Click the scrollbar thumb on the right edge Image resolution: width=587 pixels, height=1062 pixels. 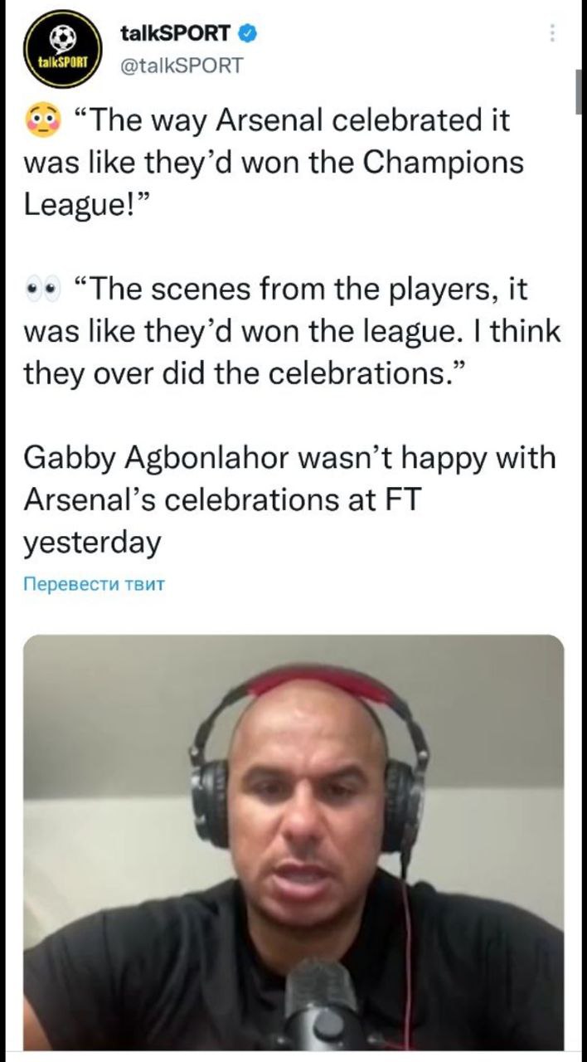pos(579,91)
